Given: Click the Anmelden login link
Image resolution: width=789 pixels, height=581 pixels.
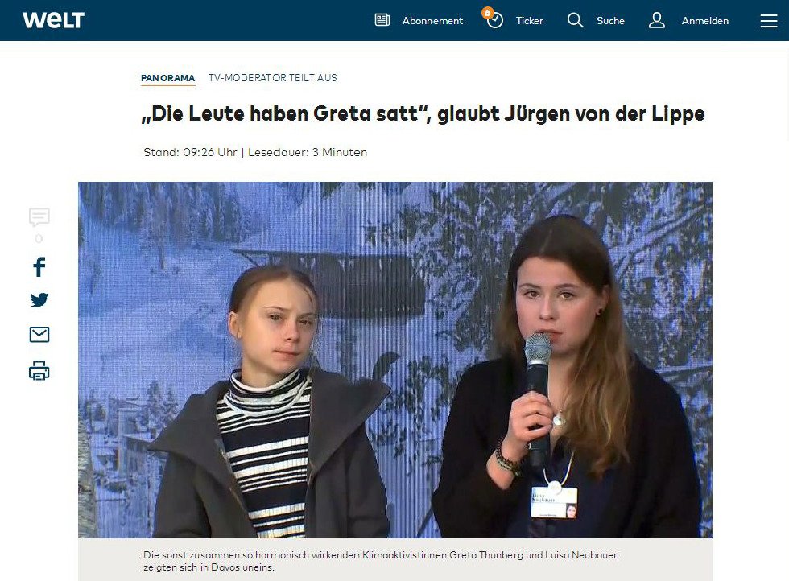Looking at the screenshot, I should (705, 21).
